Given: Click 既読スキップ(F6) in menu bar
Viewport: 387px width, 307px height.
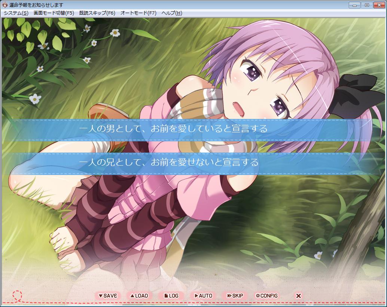Looking at the screenshot, I should (97, 13).
